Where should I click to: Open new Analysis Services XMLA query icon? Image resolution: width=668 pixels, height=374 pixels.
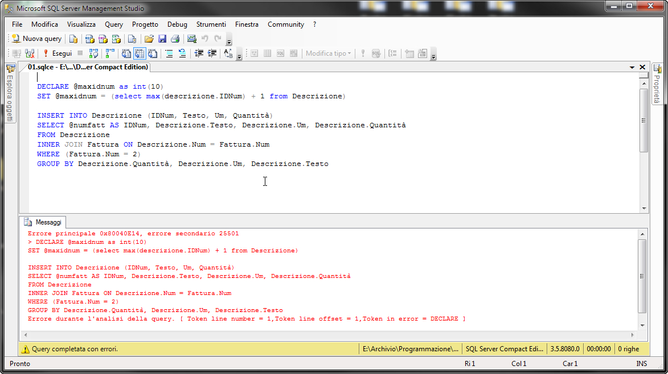pos(116,39)
